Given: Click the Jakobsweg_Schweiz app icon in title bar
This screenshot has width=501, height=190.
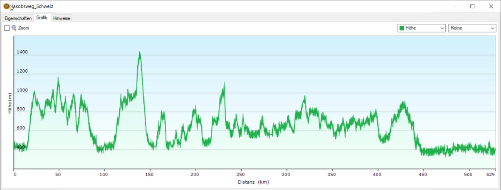Looking at the screenshot, I should point(6,6).
